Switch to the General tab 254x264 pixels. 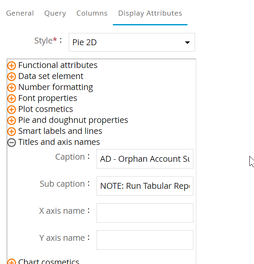20,13
